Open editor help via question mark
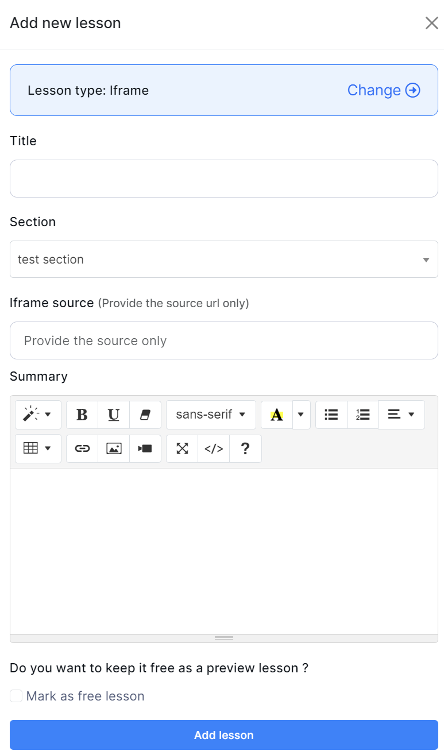444x751 pixels. 245,449
